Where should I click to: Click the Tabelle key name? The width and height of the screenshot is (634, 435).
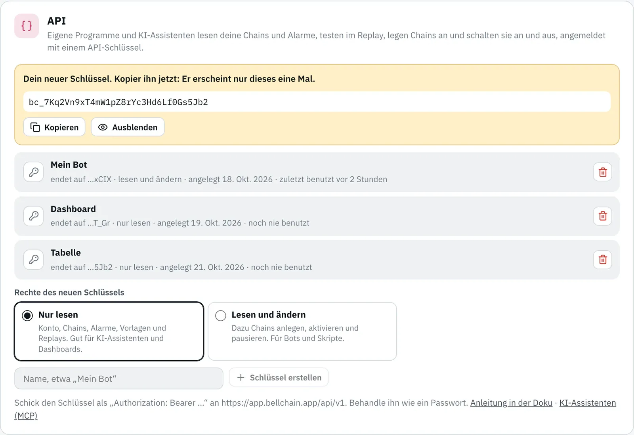point(66,253)
